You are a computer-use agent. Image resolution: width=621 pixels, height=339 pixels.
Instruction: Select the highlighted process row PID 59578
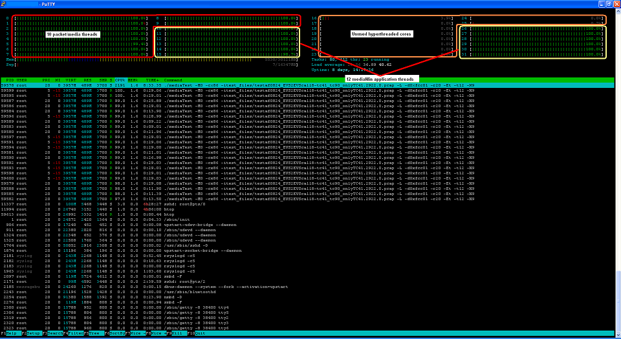[x=307, y=85]
